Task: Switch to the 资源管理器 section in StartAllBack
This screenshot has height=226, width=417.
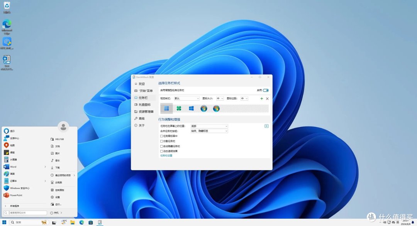Action: click(x=146, y=111)
